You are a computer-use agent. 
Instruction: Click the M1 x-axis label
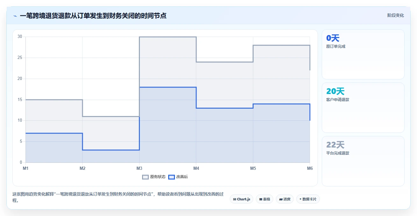25,168
